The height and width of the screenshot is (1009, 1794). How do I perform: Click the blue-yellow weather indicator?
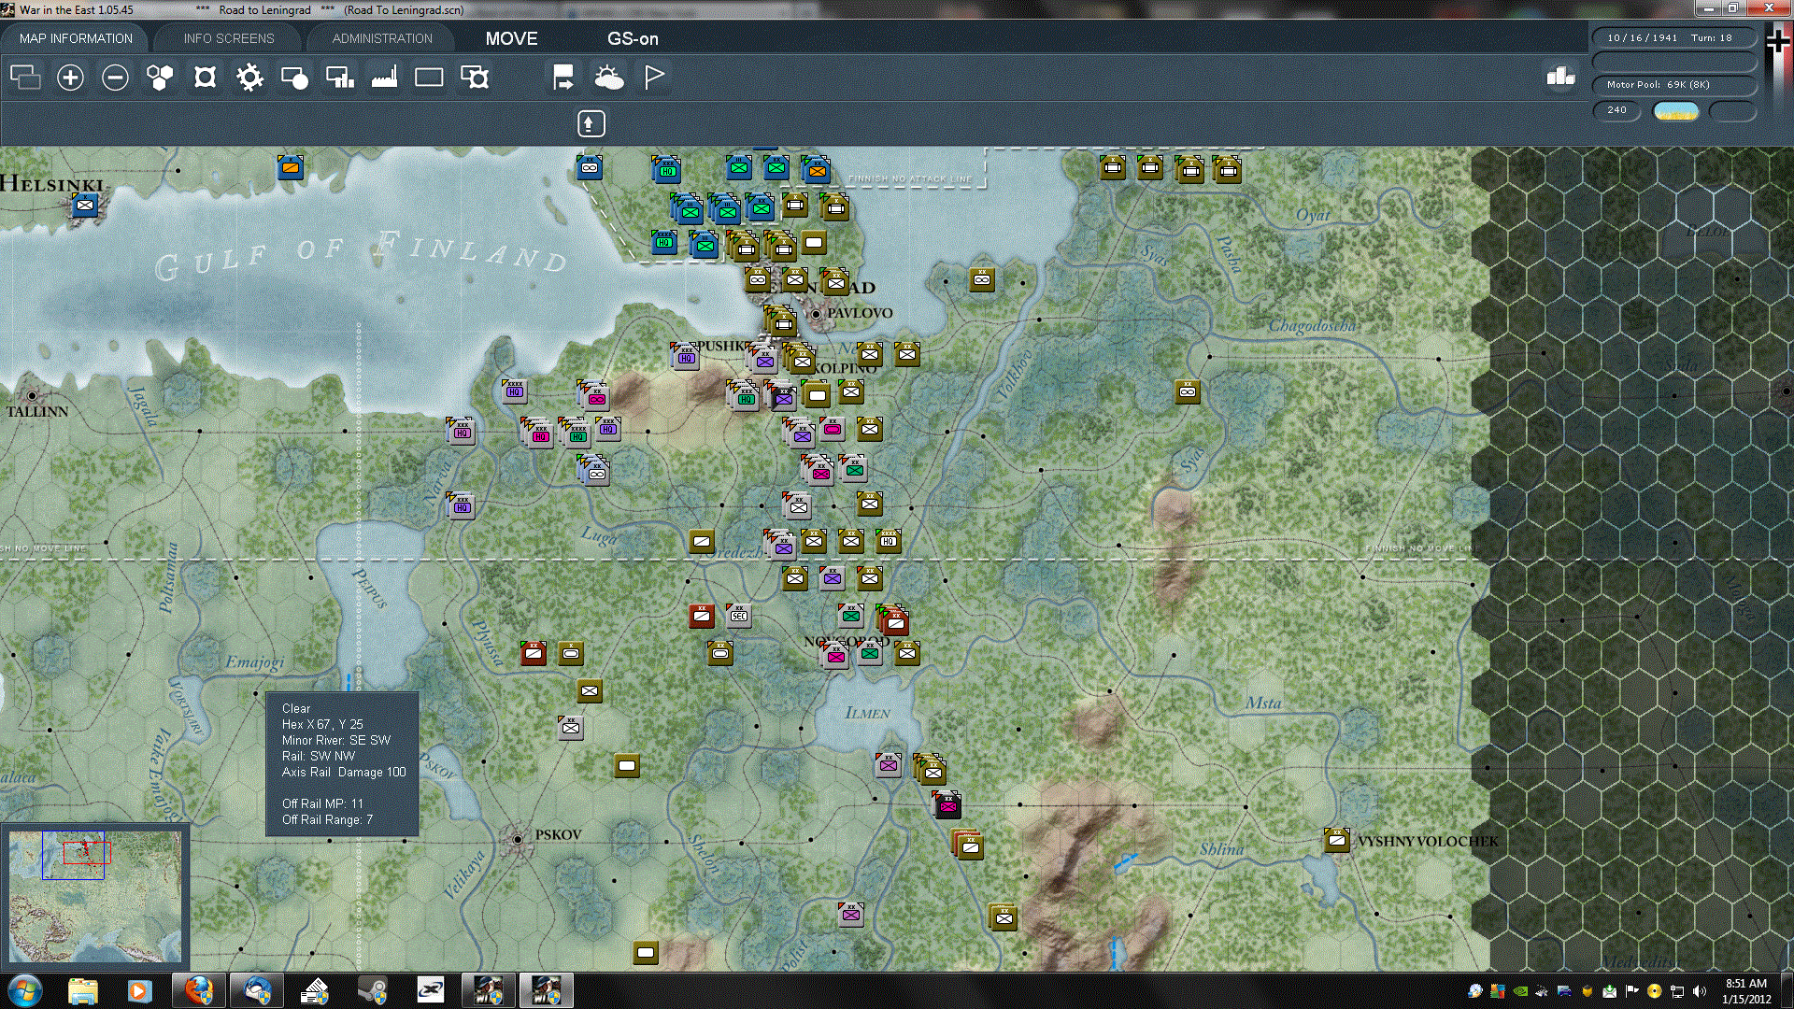point(1676,111)
